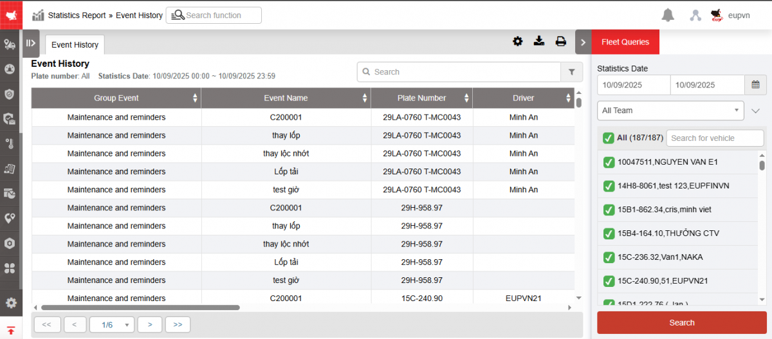The height and width of the screenshot is (339, 772).
Task: Open the Statistics Date calendar picker
Action: (x=755, y=84)
